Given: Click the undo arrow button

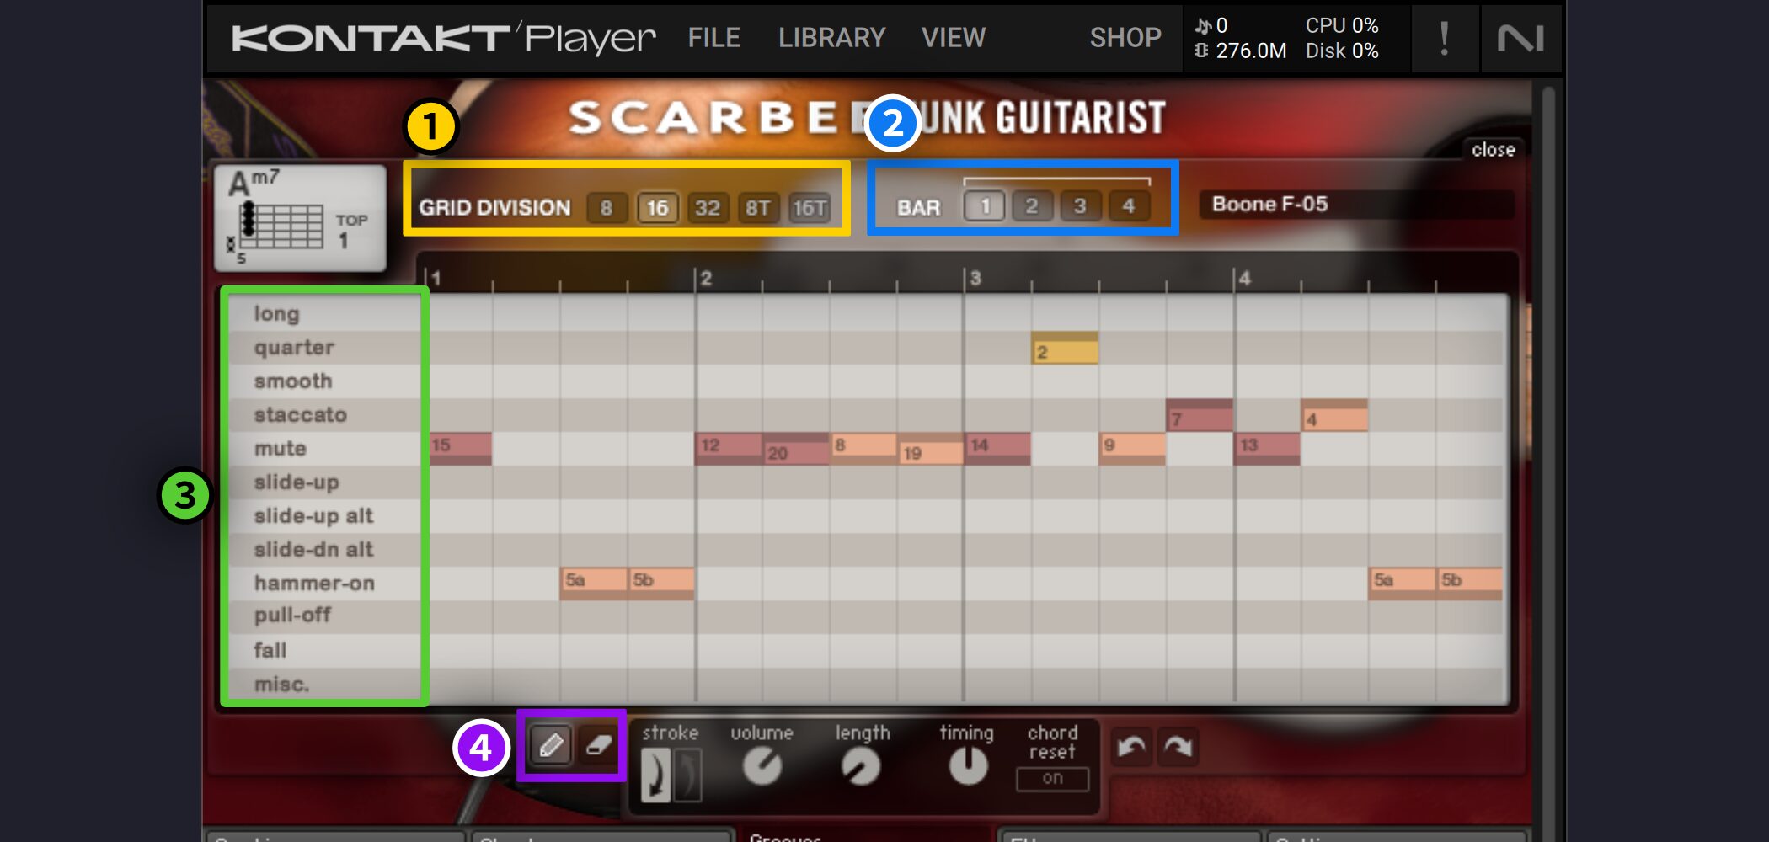Looking at the screenshot, I should click(x=1131, y=746).
